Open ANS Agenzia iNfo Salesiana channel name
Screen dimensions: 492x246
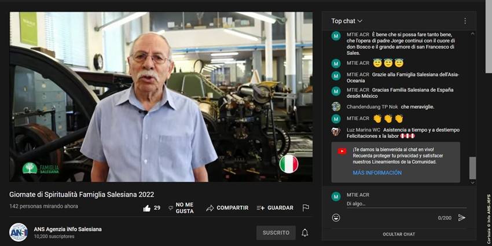tap(68, 229)
